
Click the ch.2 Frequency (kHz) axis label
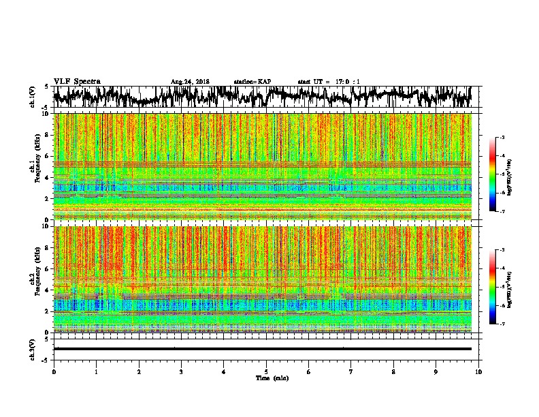(x=35, y=271)
